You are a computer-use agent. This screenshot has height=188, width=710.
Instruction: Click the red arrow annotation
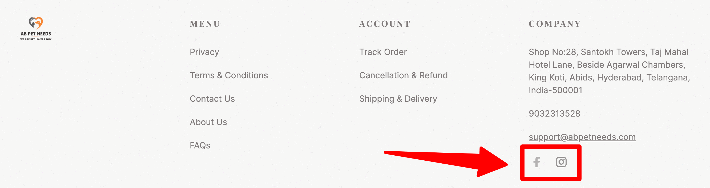446,162
